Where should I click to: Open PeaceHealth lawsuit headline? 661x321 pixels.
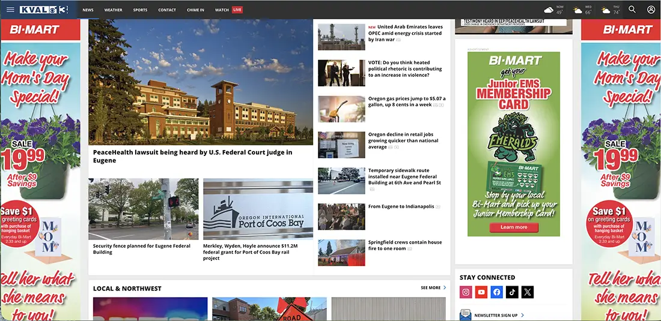193,157
